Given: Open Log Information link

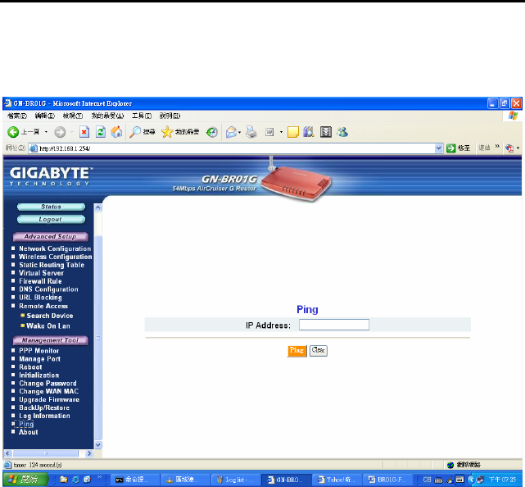Looking at the screenshot, I should tap(44, 416).
